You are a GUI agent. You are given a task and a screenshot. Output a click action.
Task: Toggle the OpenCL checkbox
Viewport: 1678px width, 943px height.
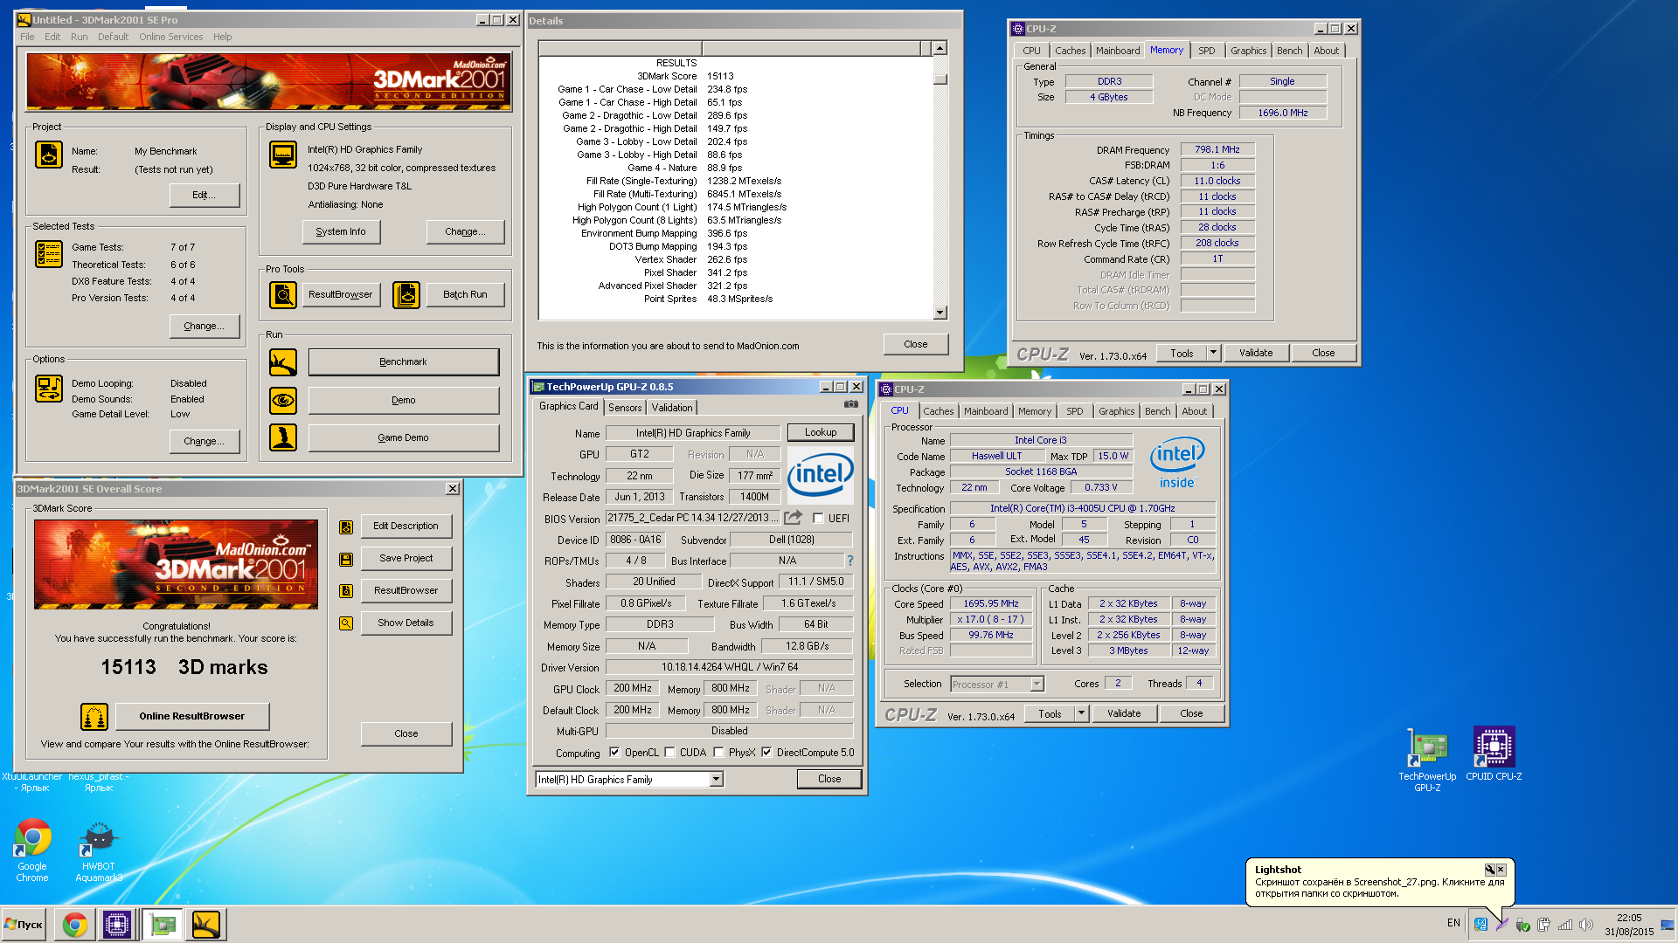[x=614, y=753]
